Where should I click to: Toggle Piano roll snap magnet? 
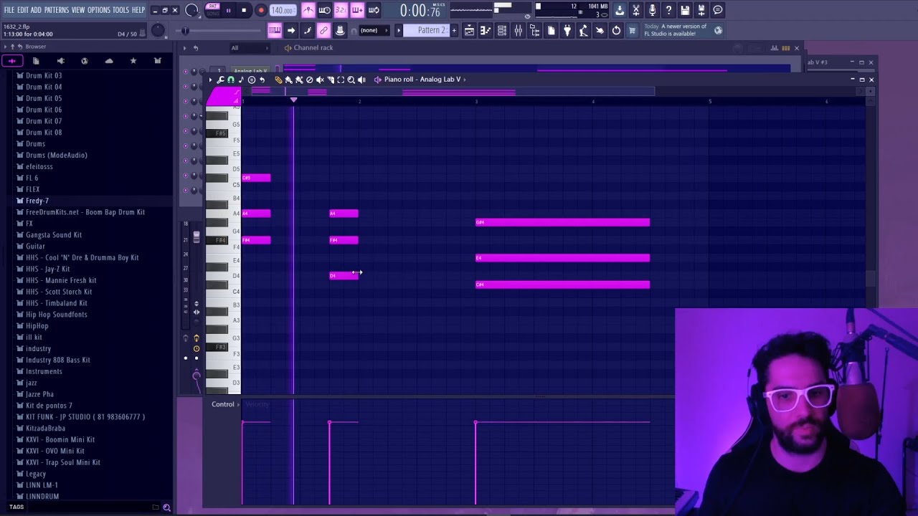[x=231, y=80]
